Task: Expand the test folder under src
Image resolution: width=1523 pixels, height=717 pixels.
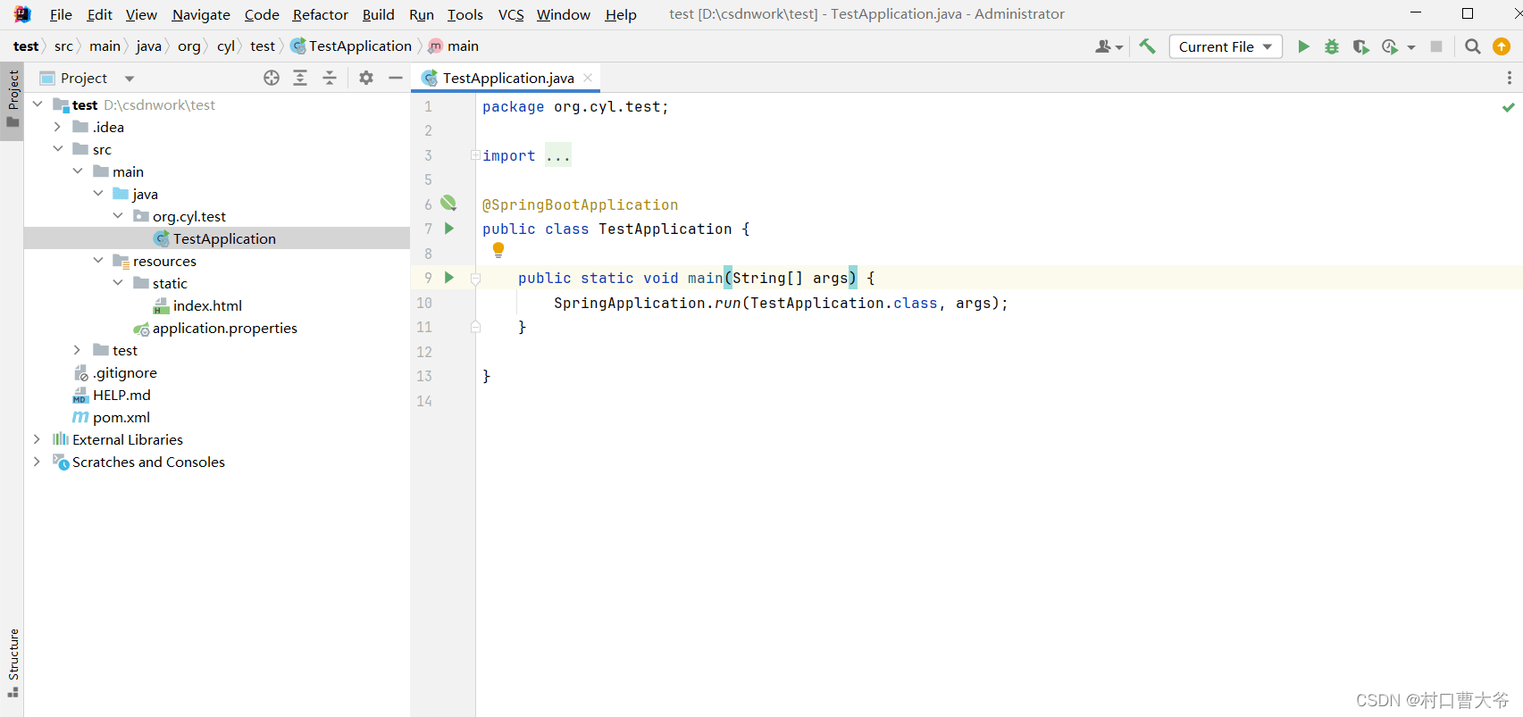Action: coord(78,350)
